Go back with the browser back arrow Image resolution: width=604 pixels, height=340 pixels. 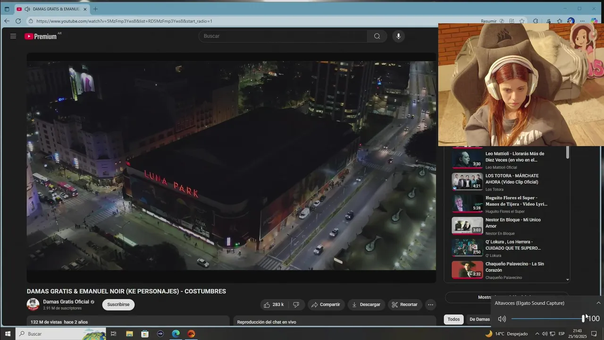point(7,21)
